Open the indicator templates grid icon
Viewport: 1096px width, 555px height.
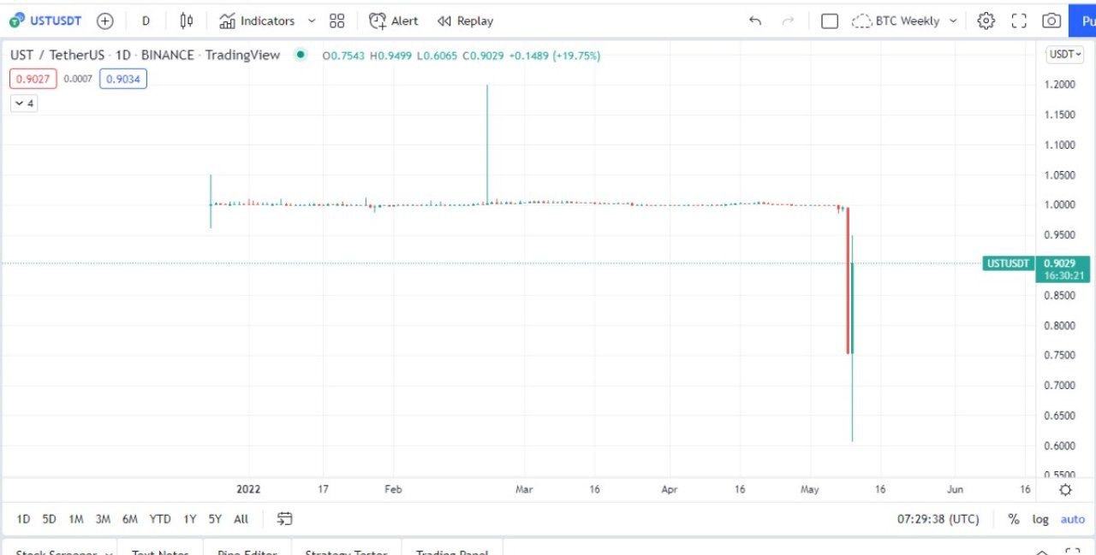click(x=337, y=21)
